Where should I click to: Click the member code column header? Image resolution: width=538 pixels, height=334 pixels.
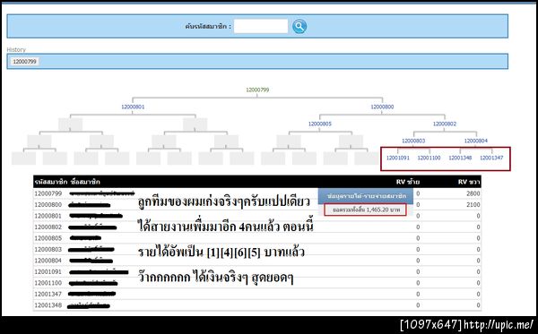coord(51,182)
